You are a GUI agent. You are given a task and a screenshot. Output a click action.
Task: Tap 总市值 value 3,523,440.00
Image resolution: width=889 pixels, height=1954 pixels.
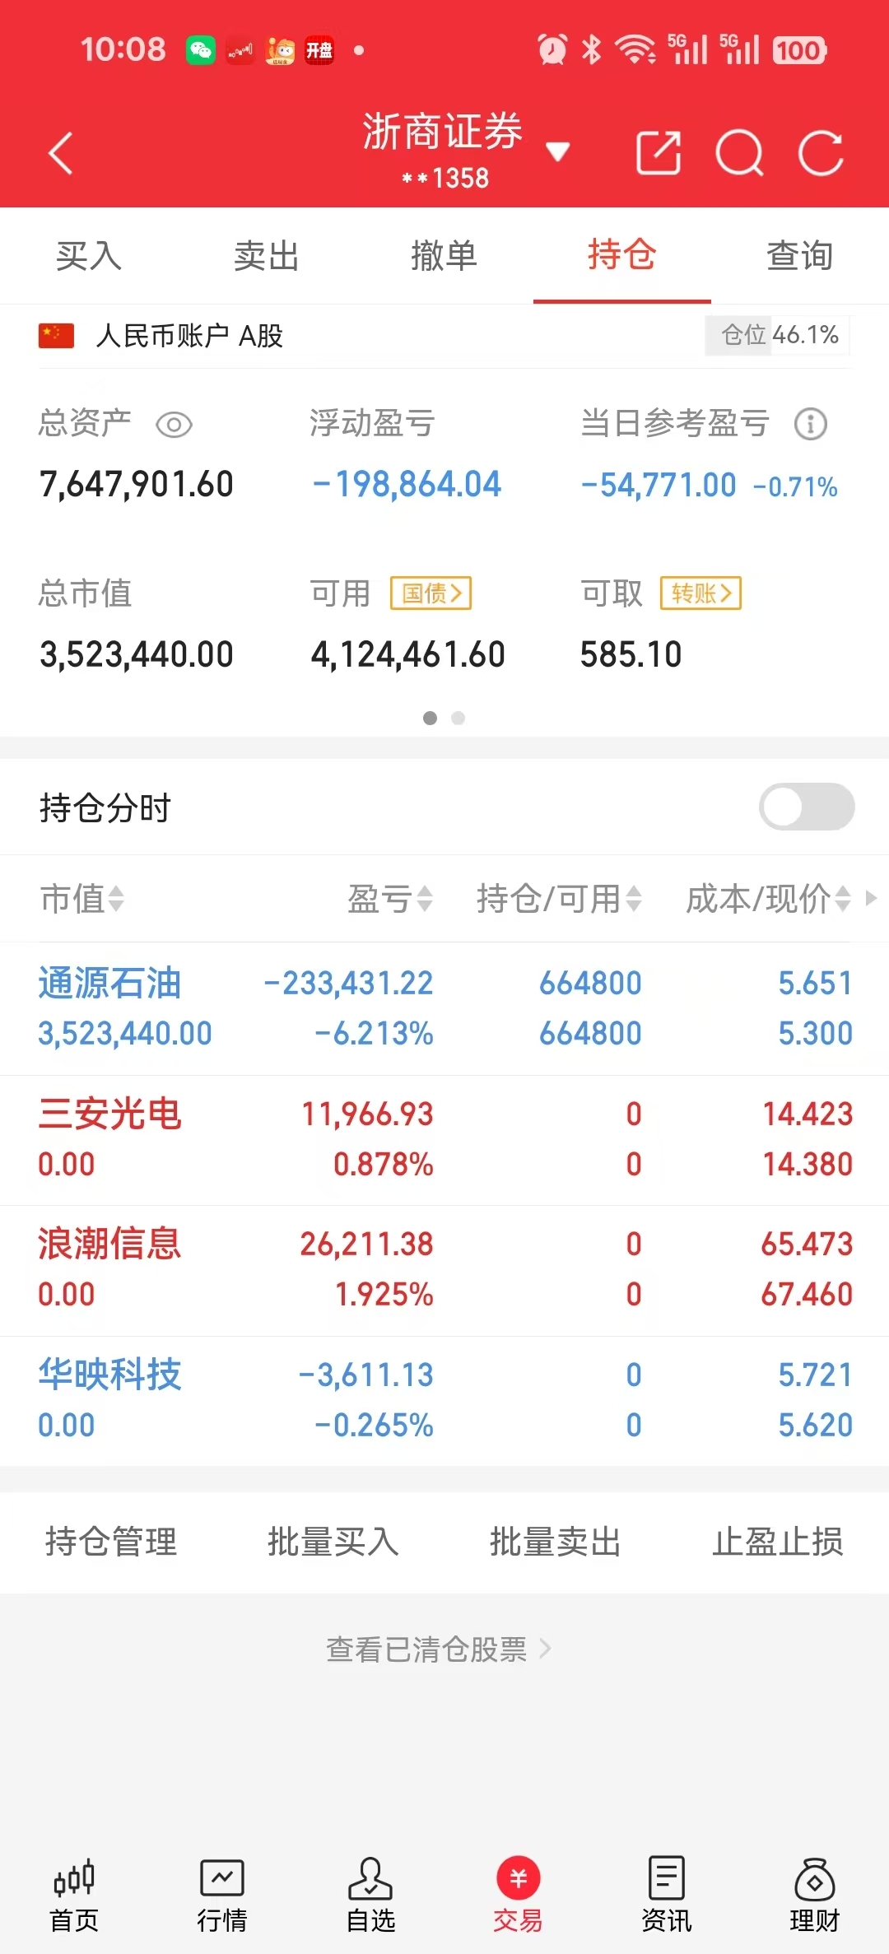137,654
